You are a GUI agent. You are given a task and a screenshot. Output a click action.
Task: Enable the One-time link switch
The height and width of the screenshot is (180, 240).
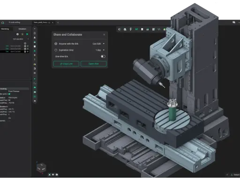103,56
